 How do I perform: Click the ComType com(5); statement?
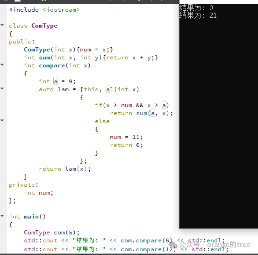tap(52, 233)
